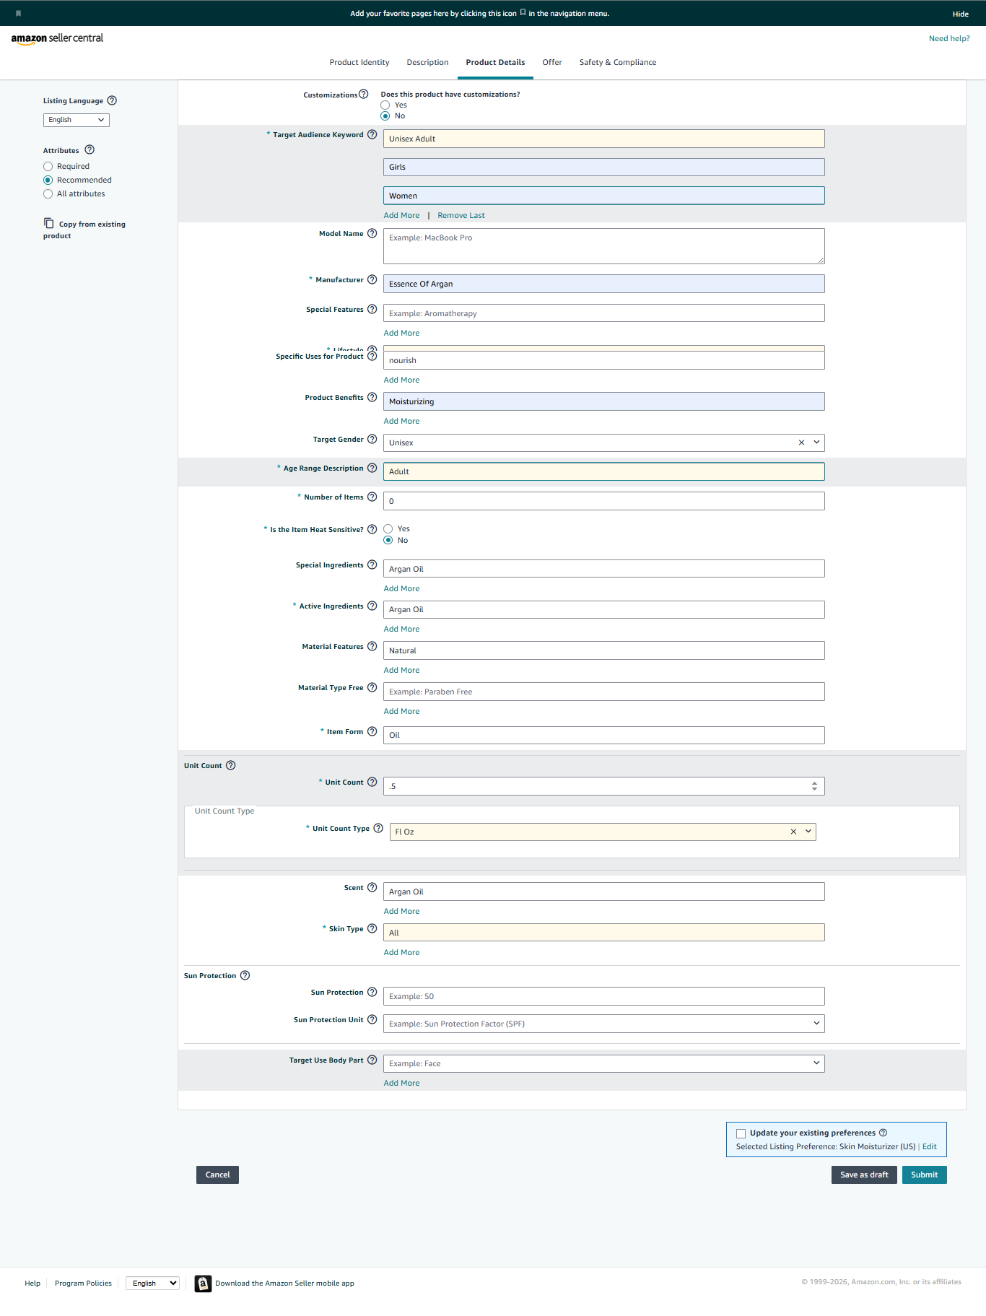
Task: Click the Copy from existing product icon
Action: click(x=48, y=223)
